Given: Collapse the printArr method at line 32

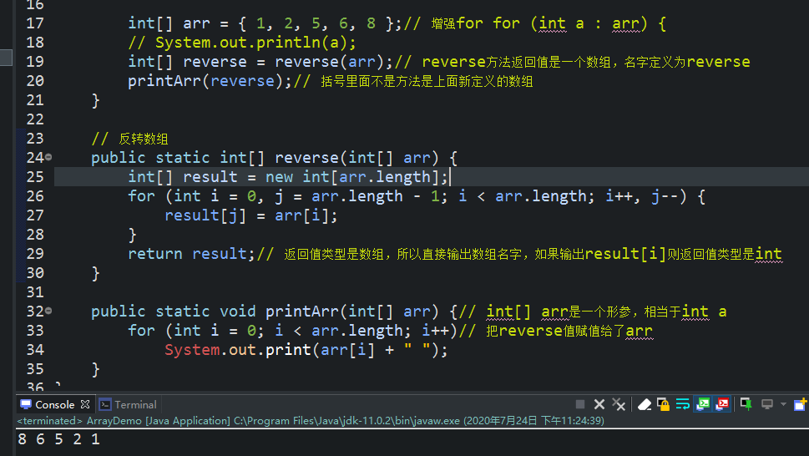Looking at the screenshot, I should 48,311.
